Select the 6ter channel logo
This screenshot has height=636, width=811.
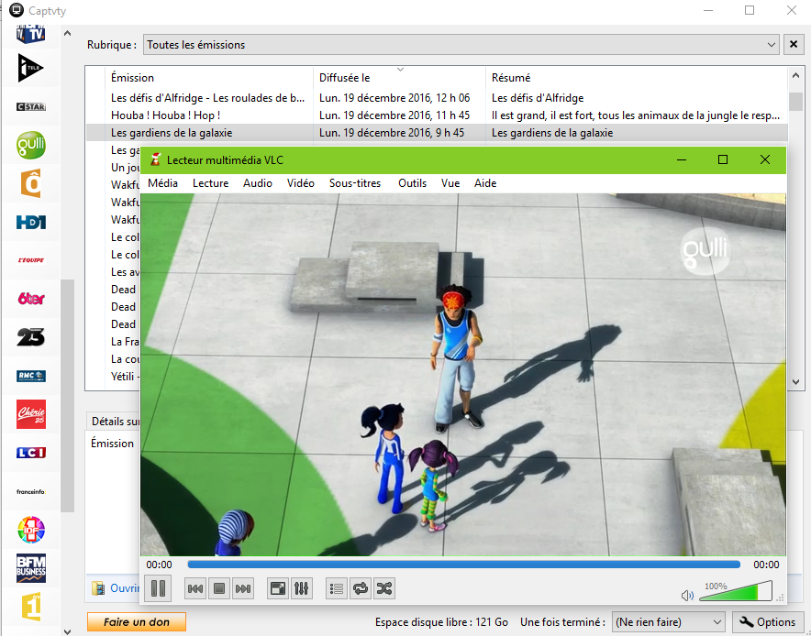(x=31, y=298)
